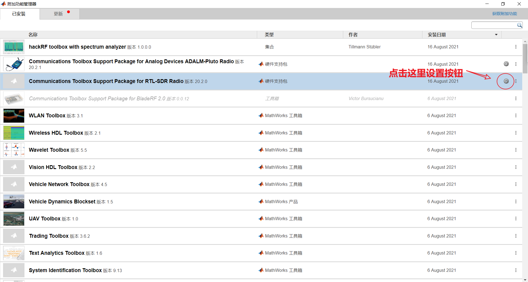Image resolution: width=528 pixels, height=282 pixels.
Task: Open options menu for WLAN Toolbox row
Action: [x=516, y=115]
